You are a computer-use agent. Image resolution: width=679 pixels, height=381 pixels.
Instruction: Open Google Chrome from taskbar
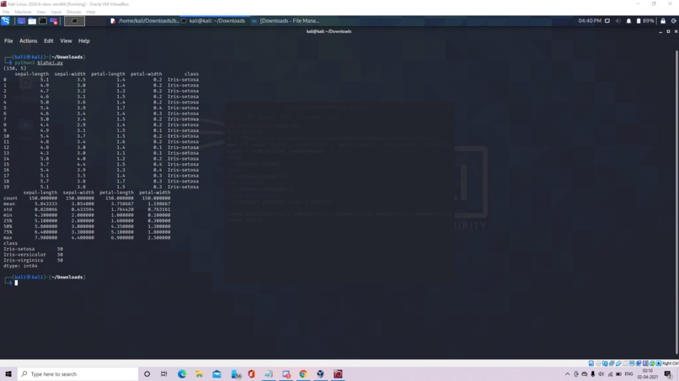(x=303, y=374)
